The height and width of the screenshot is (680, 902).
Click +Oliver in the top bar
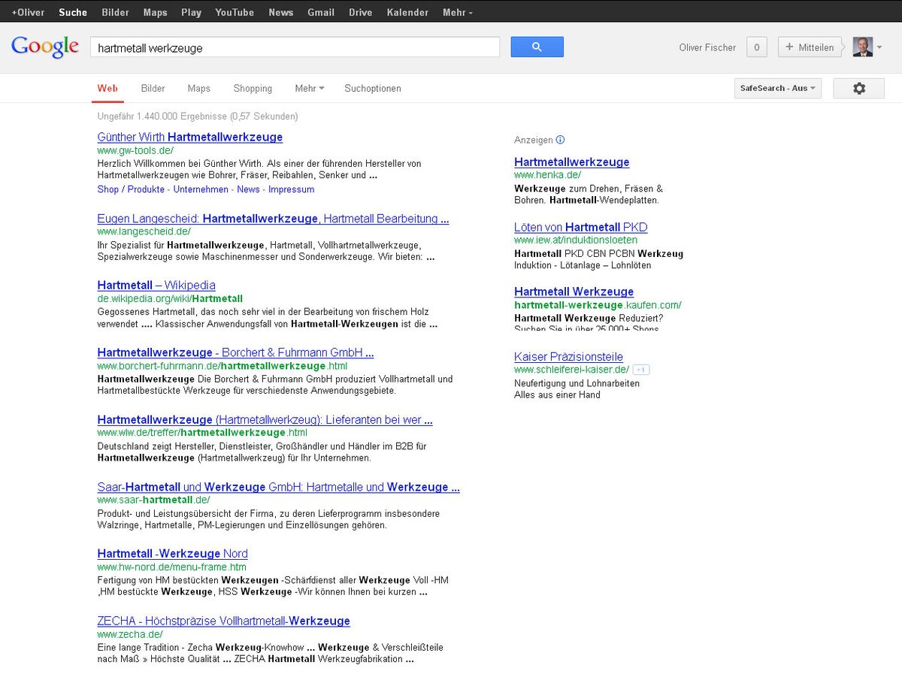pyautogui.click(x=28, y=12)
